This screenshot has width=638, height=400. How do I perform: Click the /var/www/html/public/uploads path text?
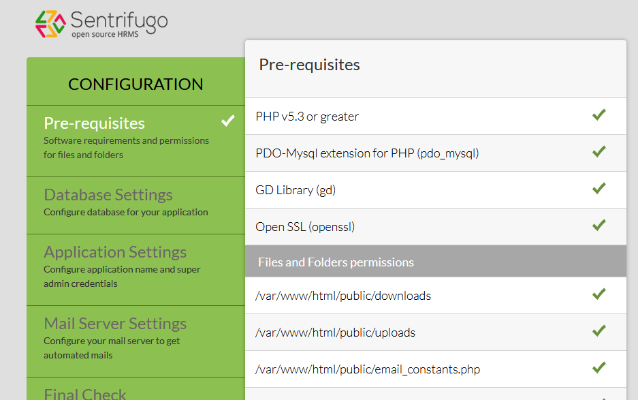click(x=335, y=333)
